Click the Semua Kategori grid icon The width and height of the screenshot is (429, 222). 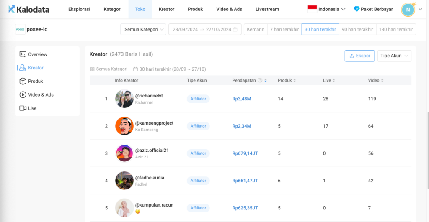92,69
